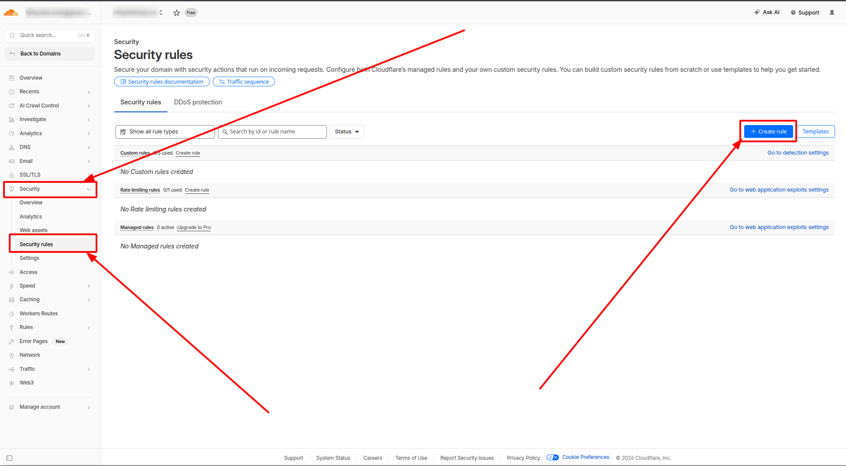Open Web assets in the Security submenu
The image size is (846, 466).
pyautogui.click(x=33, y=230)
